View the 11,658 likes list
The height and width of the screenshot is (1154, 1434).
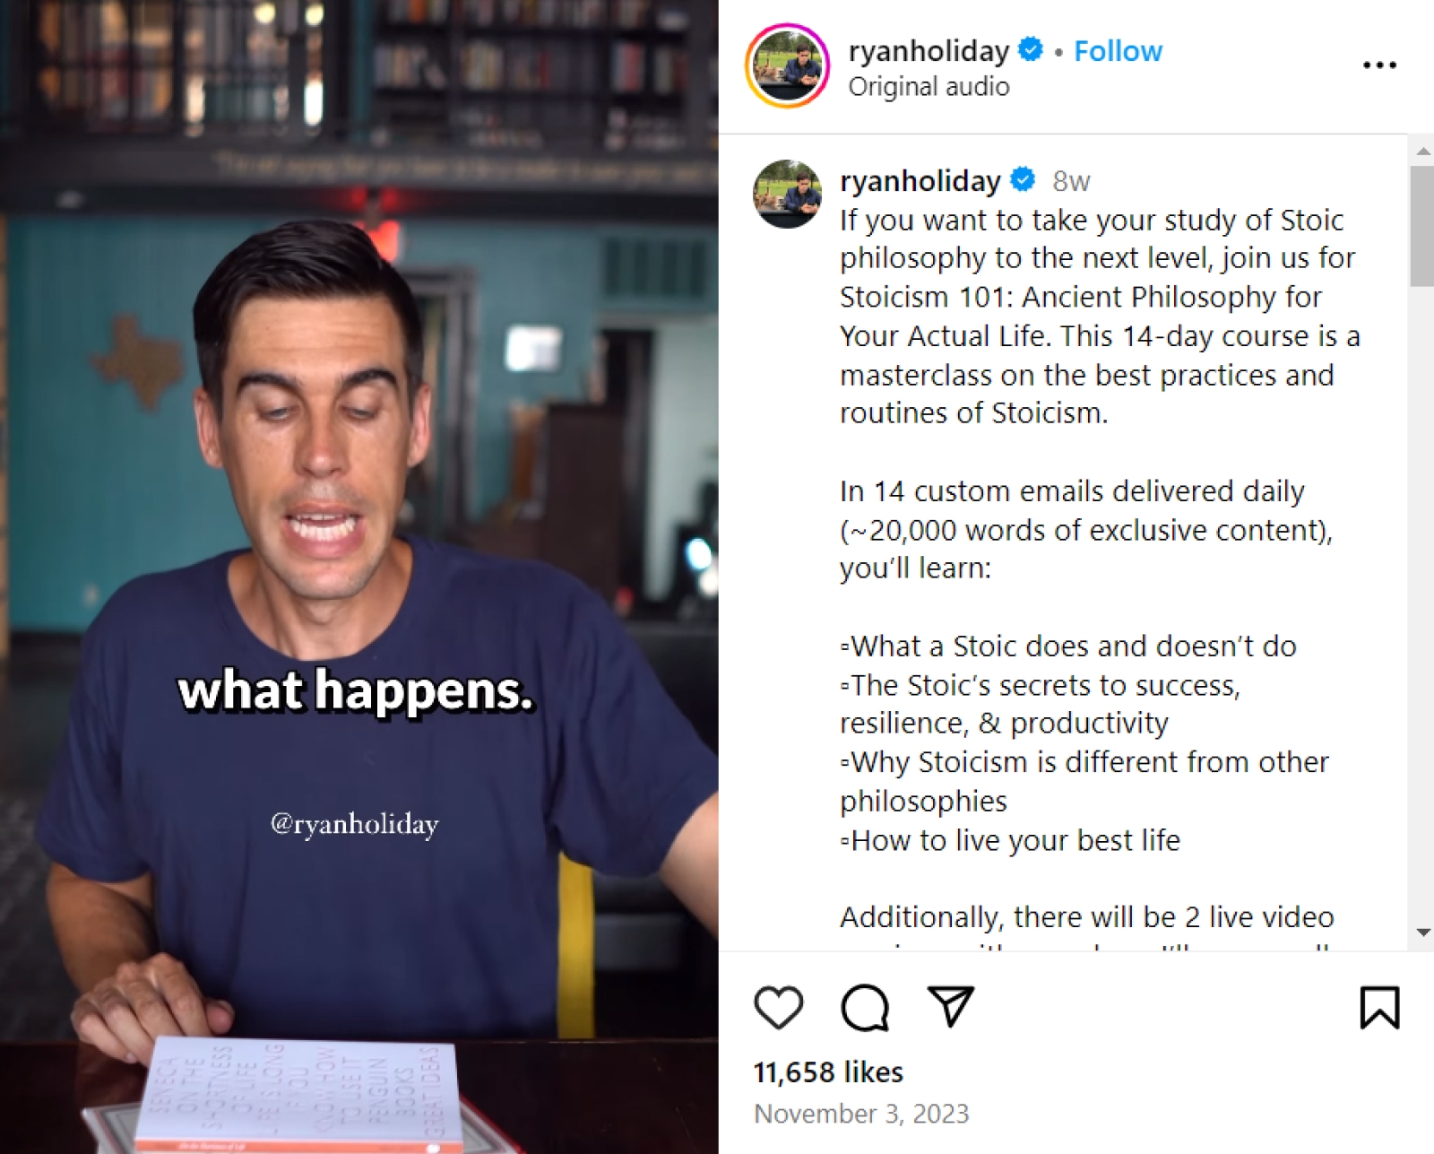click(828, 1072)
